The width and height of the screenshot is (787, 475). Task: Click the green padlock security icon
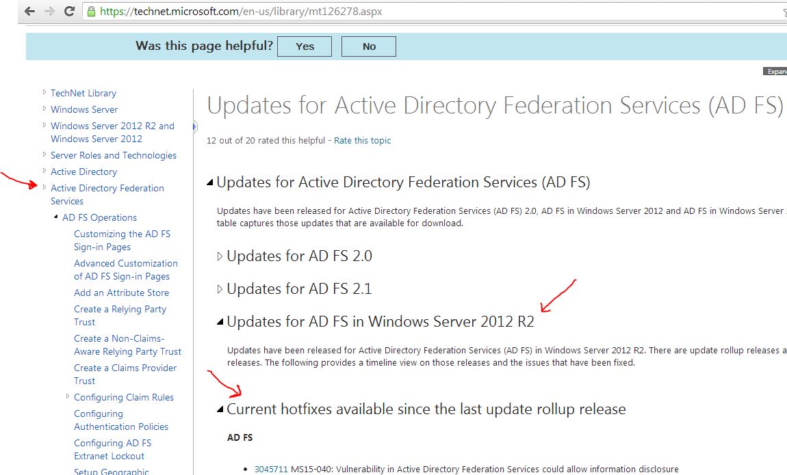point(91,12)
